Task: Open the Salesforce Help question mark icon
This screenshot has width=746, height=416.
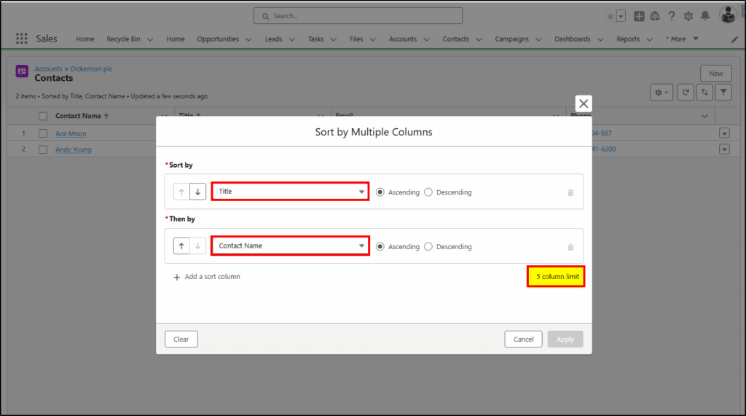Action: coord(671,16)
